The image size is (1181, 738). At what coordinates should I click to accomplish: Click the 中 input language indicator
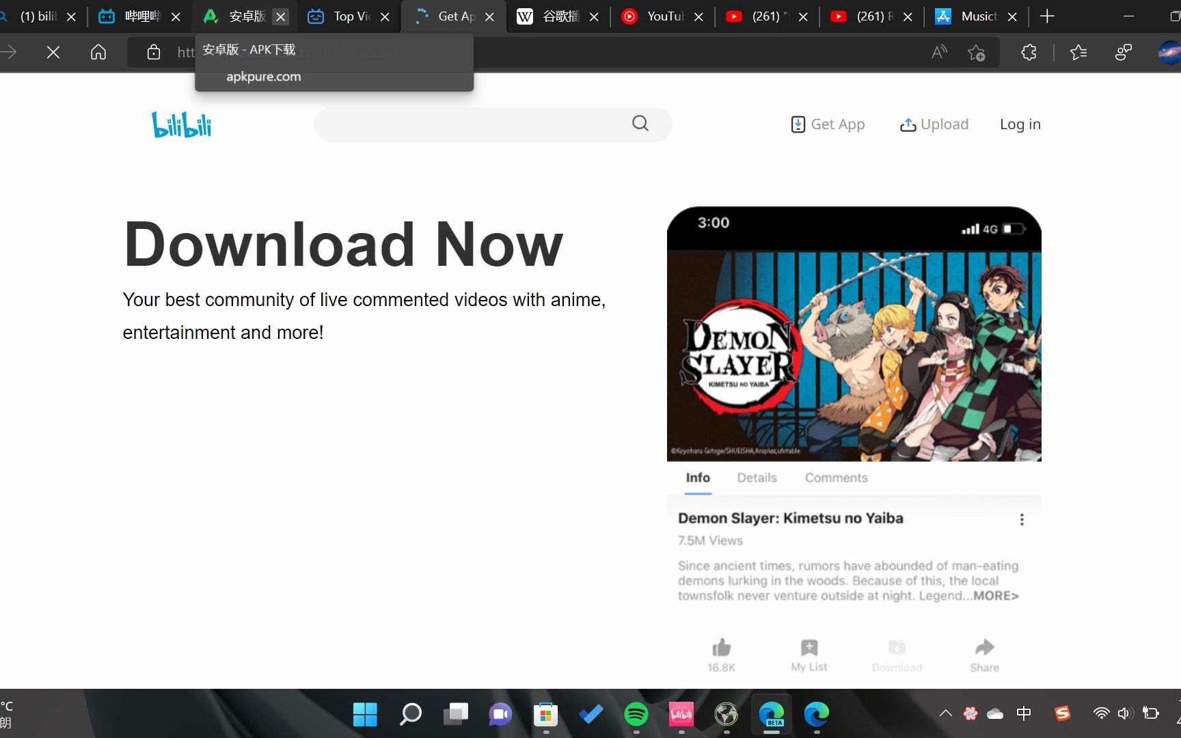pyautogui.click(x=1023, y=713)
